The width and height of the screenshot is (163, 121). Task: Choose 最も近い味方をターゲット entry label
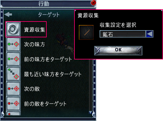pyautogui.click(x=53, y=74)
